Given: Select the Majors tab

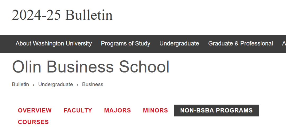Looking at the screenshot, I should [x=118, y=111].
